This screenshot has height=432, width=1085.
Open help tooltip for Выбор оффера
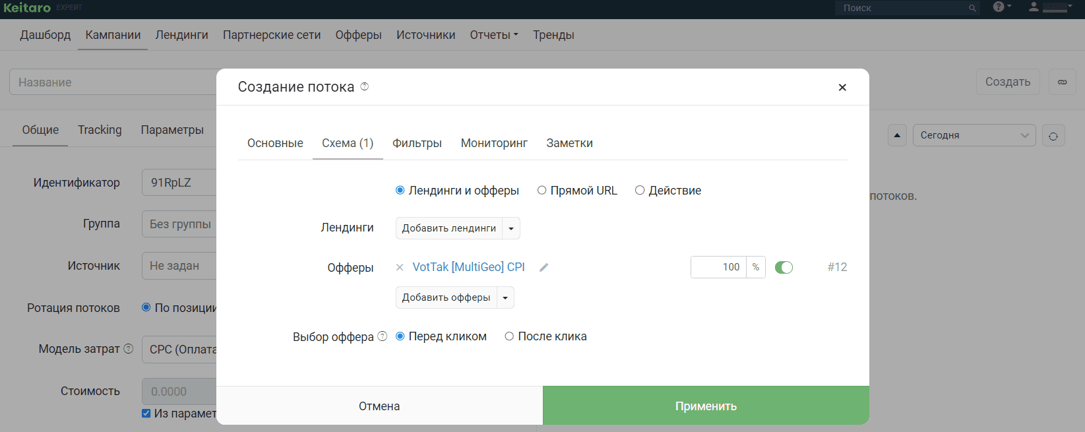click(x=383, y=336)
